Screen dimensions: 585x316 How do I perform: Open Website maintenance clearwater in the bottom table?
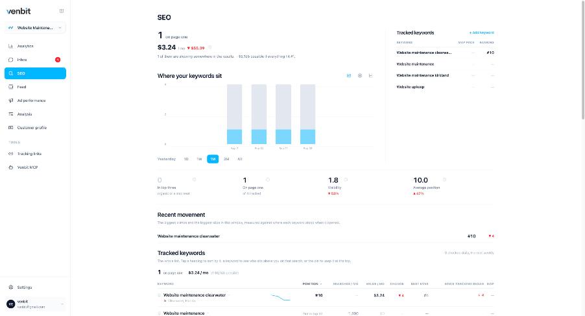pyautogui.click(x=195, y=295)
